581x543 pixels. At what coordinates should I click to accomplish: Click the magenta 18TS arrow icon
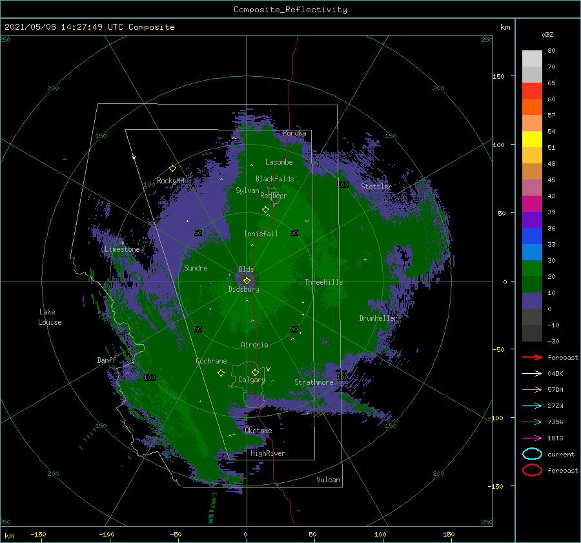[532, 438]
